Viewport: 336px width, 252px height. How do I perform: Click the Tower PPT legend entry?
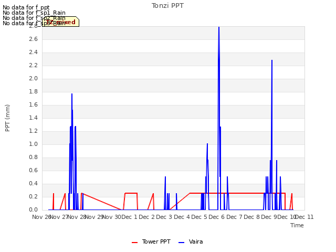click(151, 241)
